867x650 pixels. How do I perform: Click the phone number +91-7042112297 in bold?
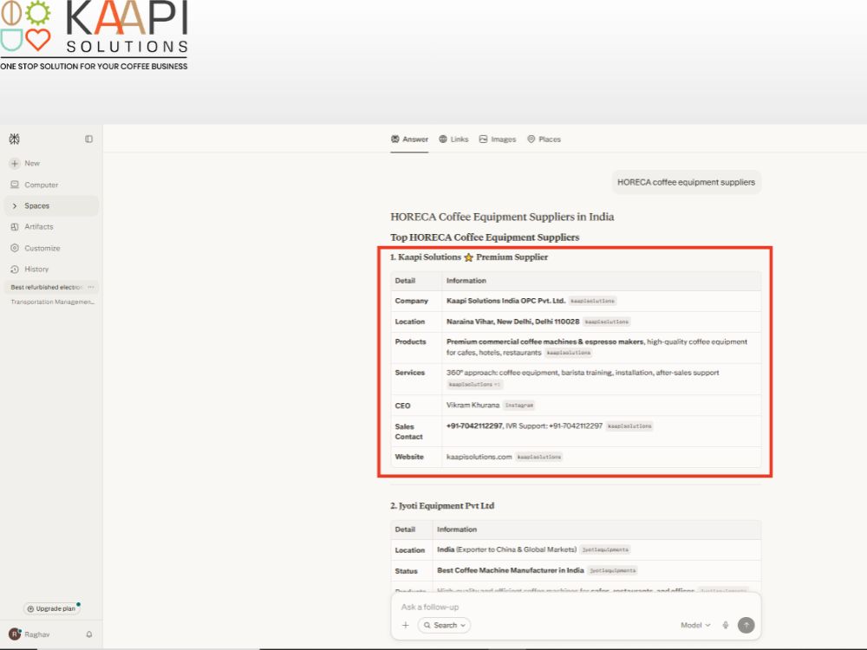[474, 426]
